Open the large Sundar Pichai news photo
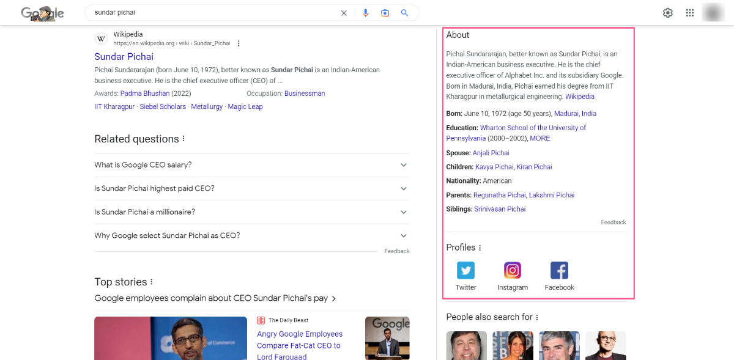 [171, 338]
